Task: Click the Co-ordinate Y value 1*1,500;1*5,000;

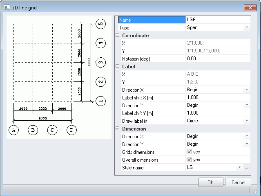Action: point(218,51)
